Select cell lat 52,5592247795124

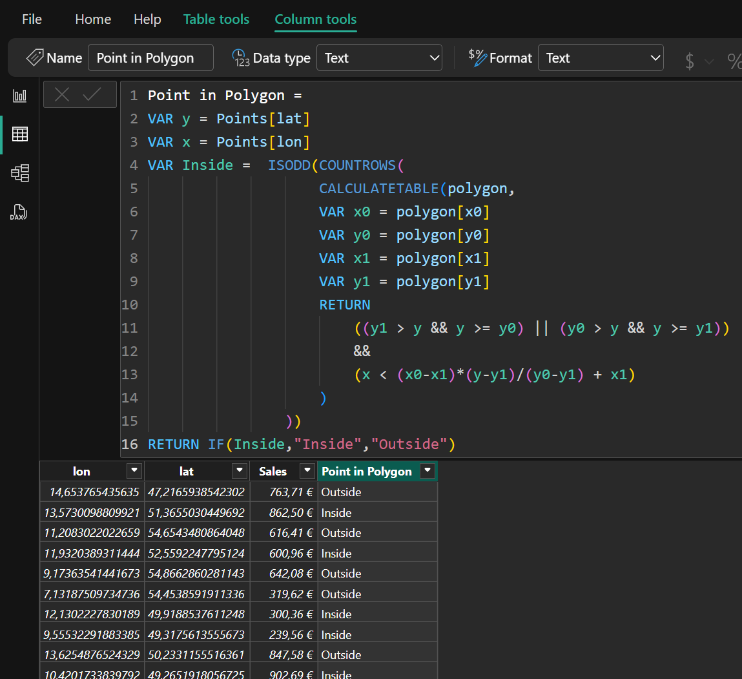point(196,553)
